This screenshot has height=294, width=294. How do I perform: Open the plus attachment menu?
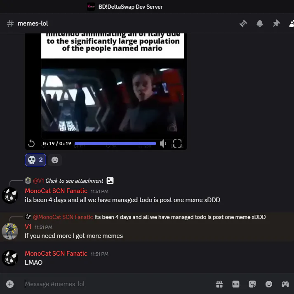tap(10, 284)
